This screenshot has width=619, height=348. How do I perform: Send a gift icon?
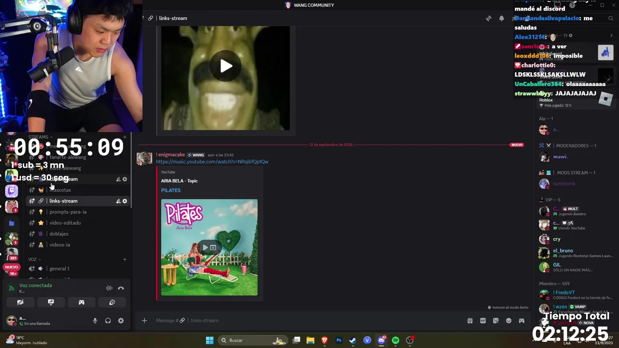pyautogui.click(x=470, y=320)
